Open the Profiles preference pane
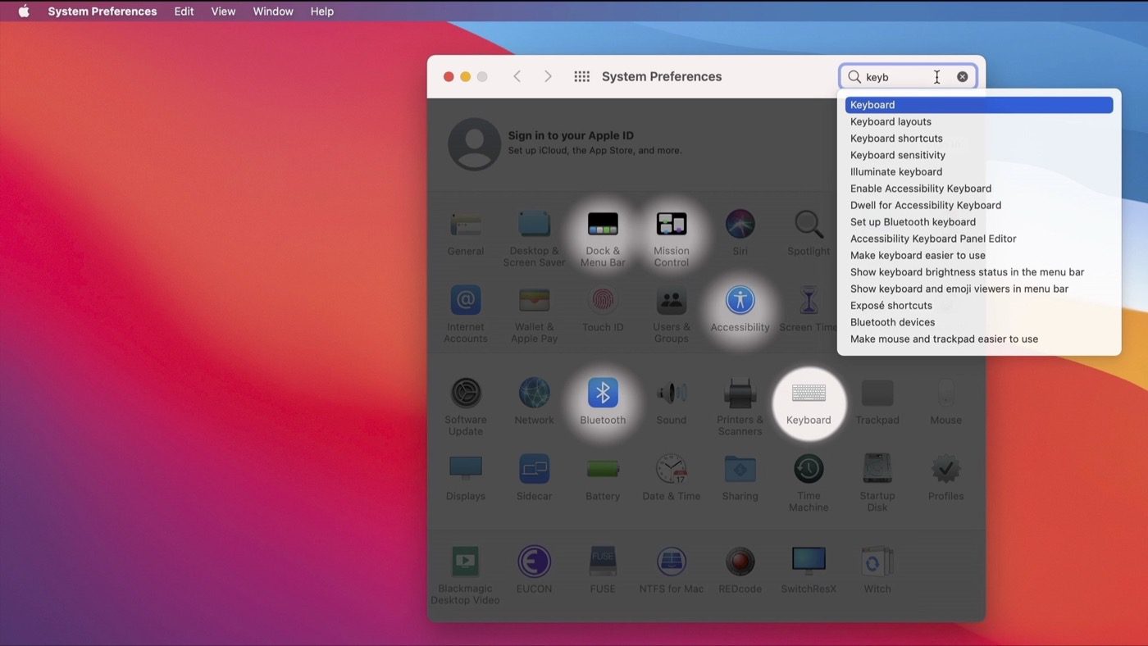The height and width of the screenshot is (646, 1148). pyautogui.click(x=945, y=469)
